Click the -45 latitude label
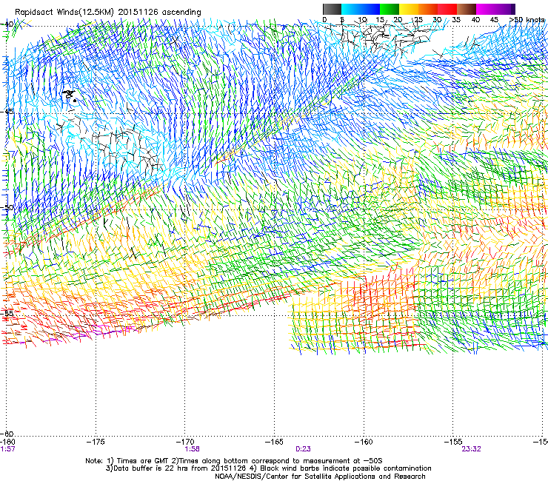 coord(7,112)
